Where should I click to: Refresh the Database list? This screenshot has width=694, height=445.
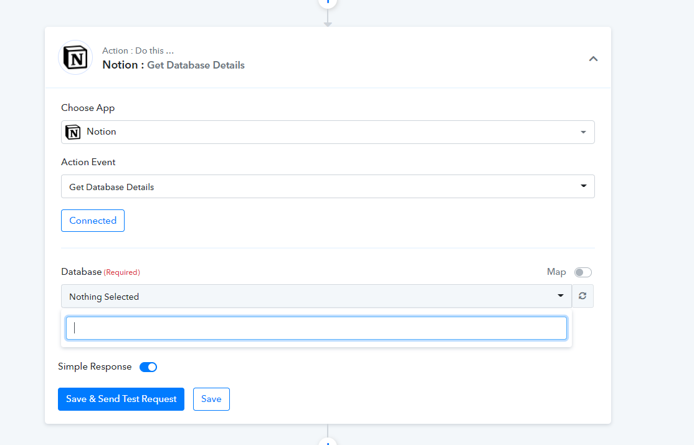(582, 296)
